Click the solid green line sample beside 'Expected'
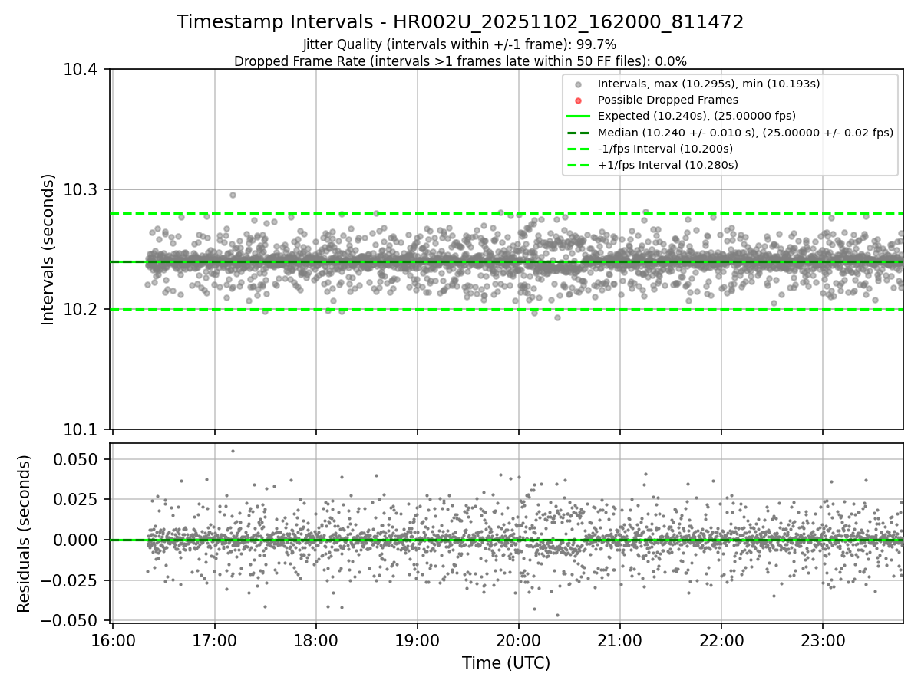The height and width of the screenshot is (690, 921). point(578,117)
